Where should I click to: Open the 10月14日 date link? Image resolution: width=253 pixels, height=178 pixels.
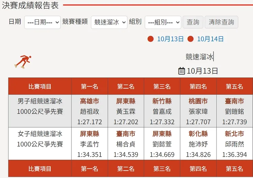210,39
